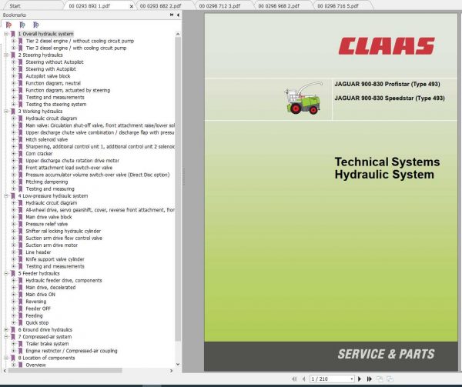Go to the first page
This screenshot has width=462, height=387.
pyautogui.click(x=294, y=379)
